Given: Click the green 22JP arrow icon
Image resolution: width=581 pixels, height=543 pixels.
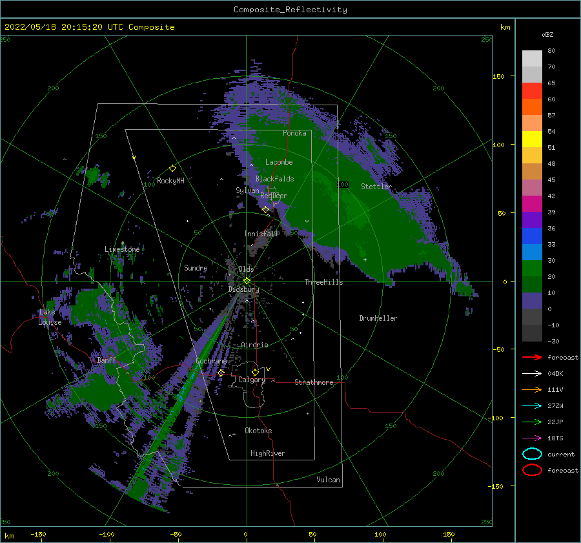Looking at the screenshot, I should [x=532, y=422].
